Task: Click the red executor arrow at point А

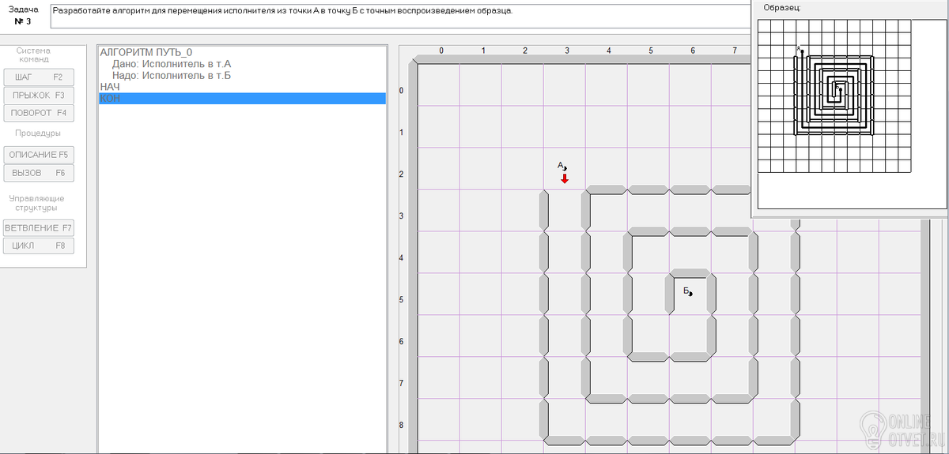Action: pyautogui.click(x=565, y=179)
